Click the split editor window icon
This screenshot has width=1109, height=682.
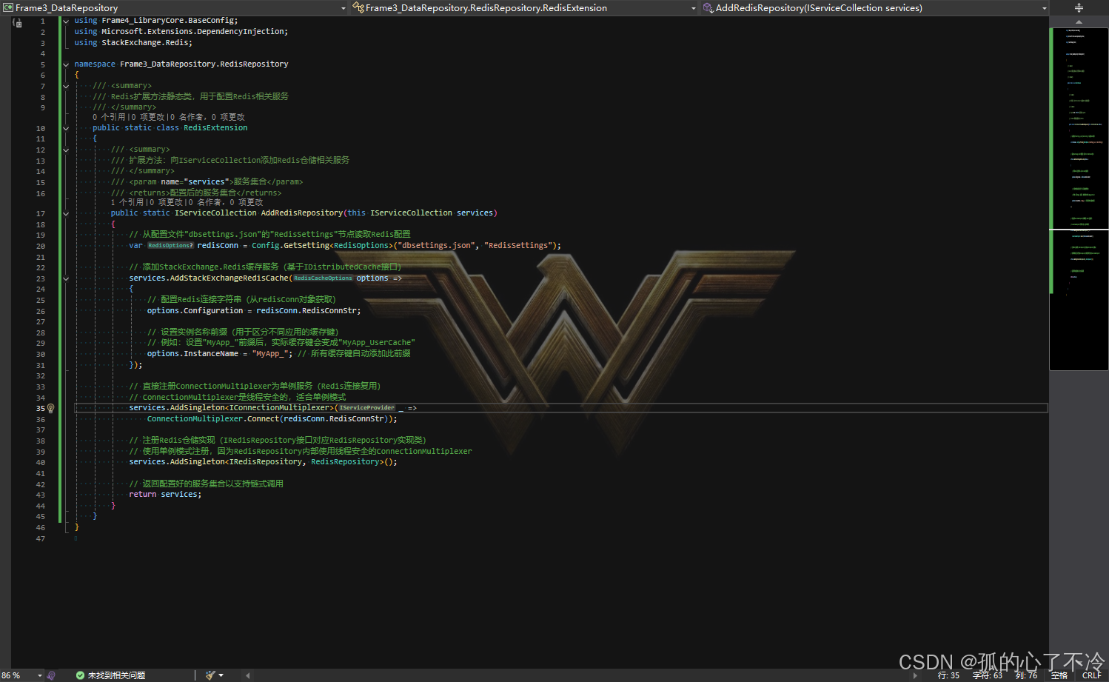[1079, 8]
